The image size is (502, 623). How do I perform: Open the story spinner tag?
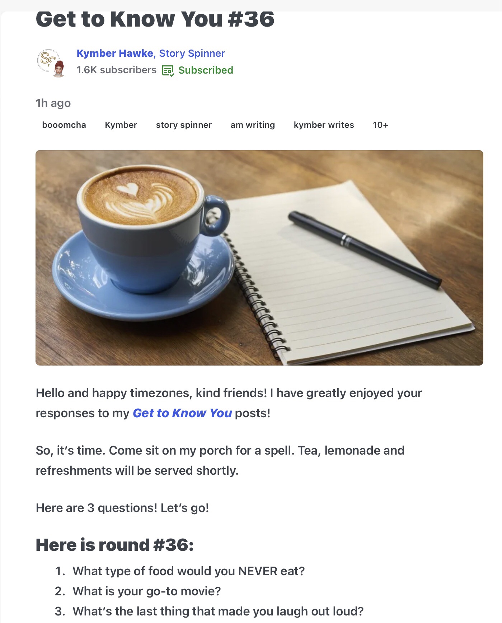pyautogui.click(x=184, y=125)
